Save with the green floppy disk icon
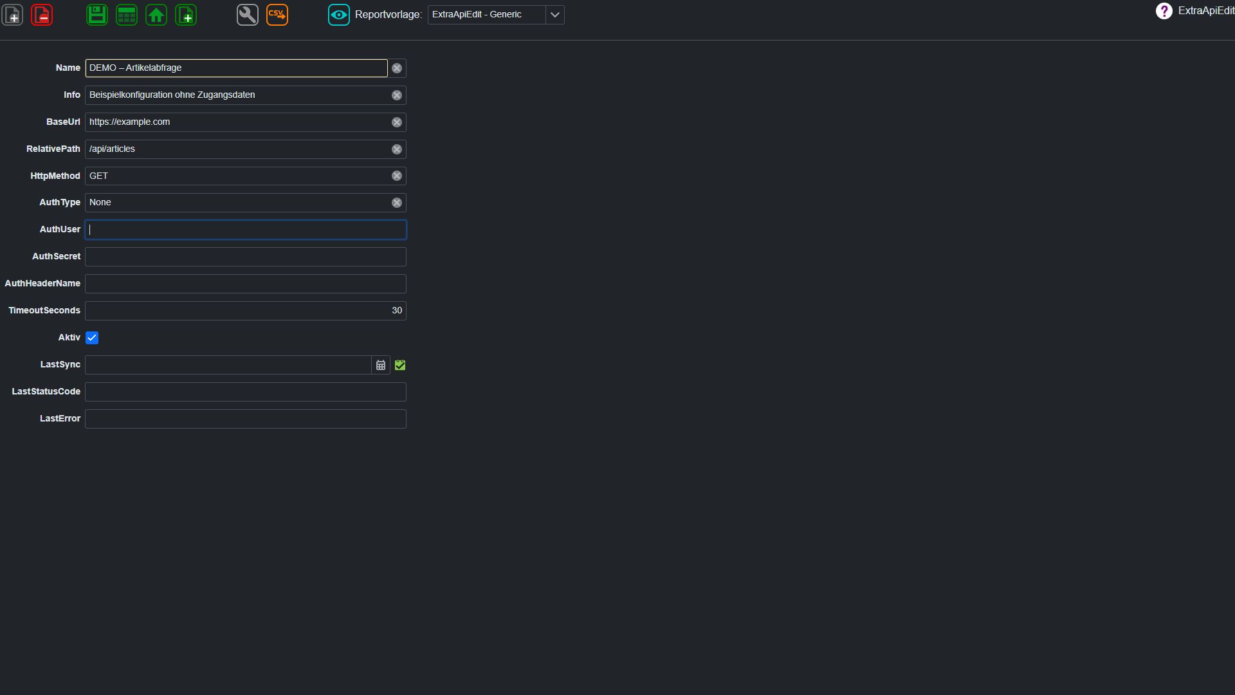The image size is (1235, 695). [97, 15]
